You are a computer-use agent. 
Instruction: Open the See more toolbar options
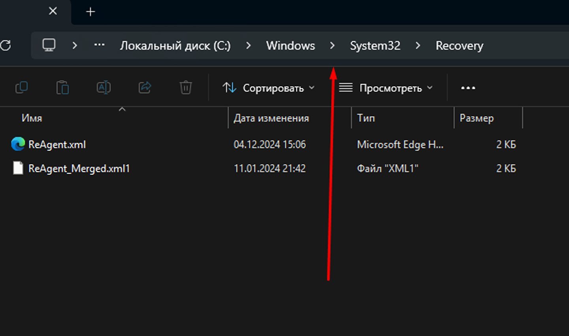[x=468, y=88]
